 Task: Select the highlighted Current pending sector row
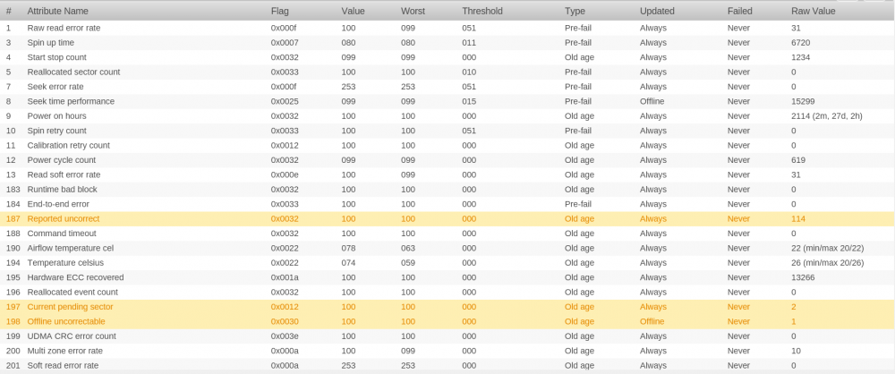pos(447,307)
